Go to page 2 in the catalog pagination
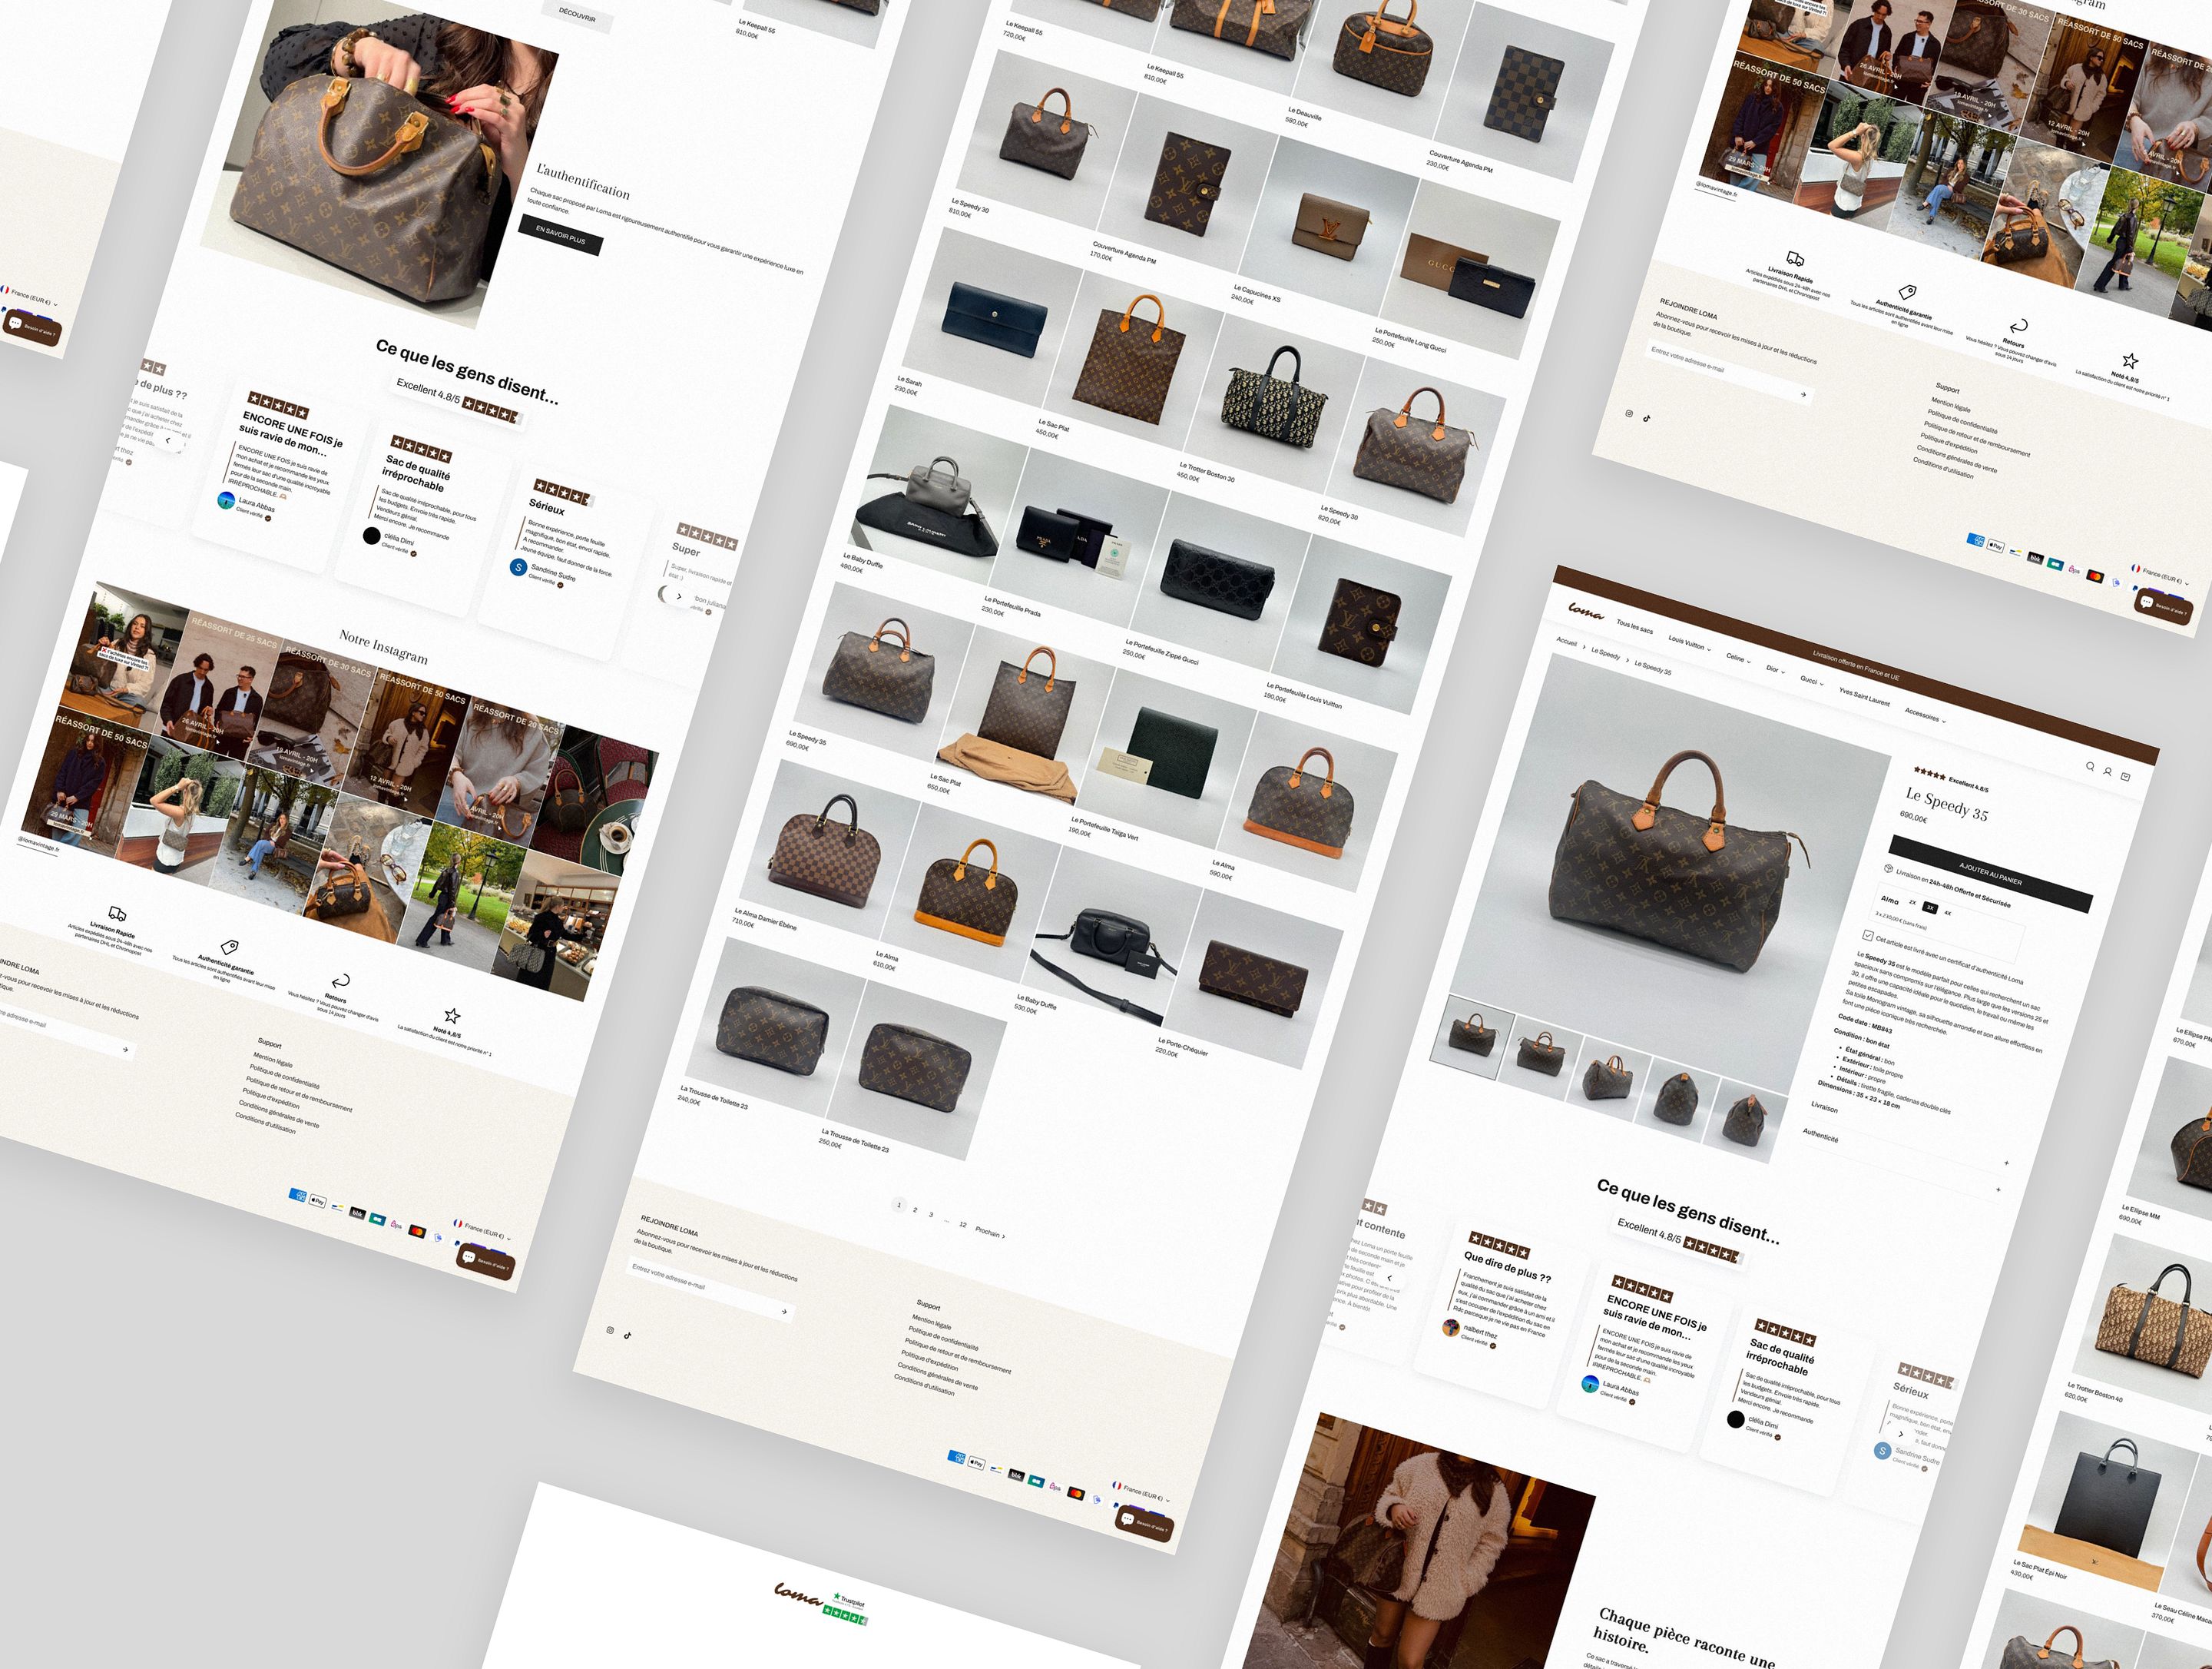 pyautogui.click(x=915, y=1209)
